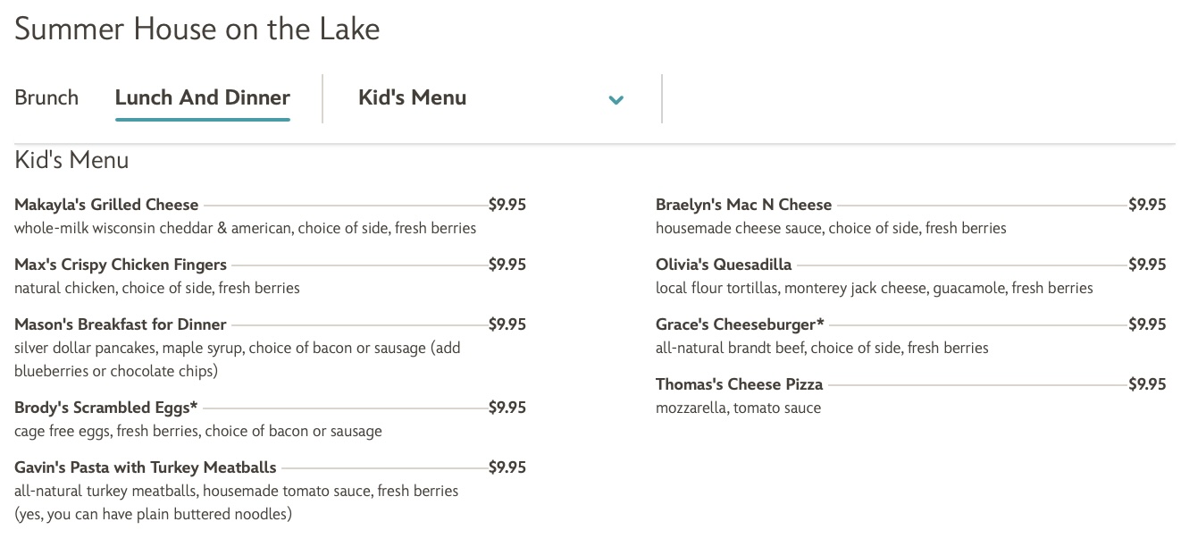This screenshot has height=547, width=1181.
Task: Click Olivia's Quesadilla menu entry
Action: [724, 265]
